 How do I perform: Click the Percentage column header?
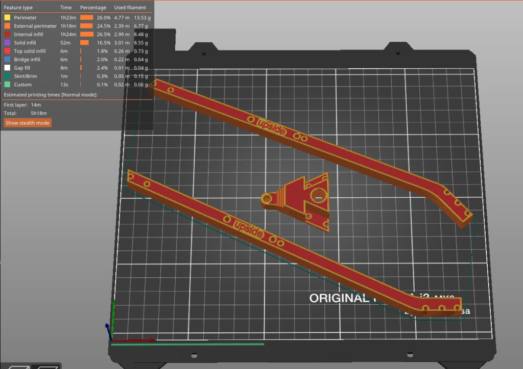93,7
